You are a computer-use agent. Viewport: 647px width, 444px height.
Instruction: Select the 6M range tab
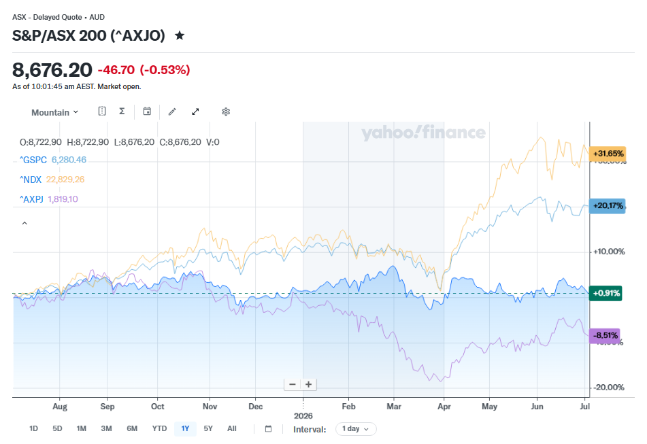(132, 429)
